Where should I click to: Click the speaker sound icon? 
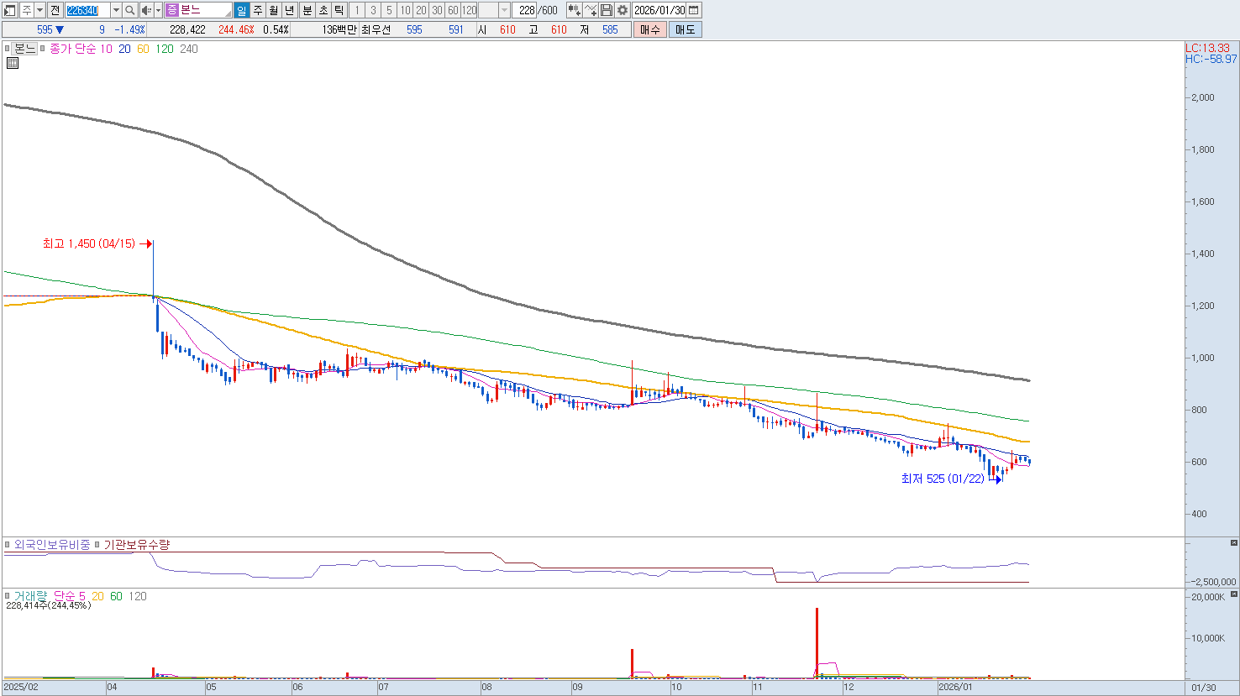click(146, 10)
